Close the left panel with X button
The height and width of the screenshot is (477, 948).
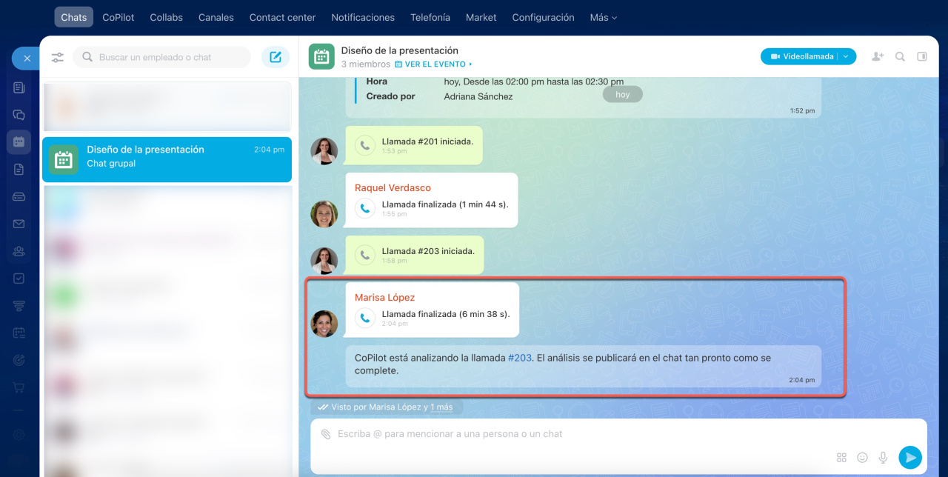27,58
